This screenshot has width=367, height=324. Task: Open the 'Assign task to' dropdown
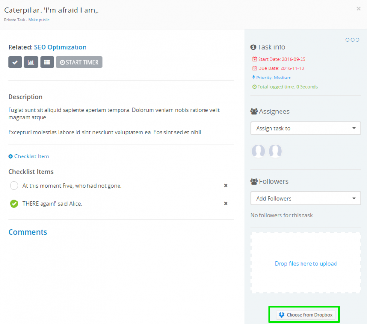[305, 128]
